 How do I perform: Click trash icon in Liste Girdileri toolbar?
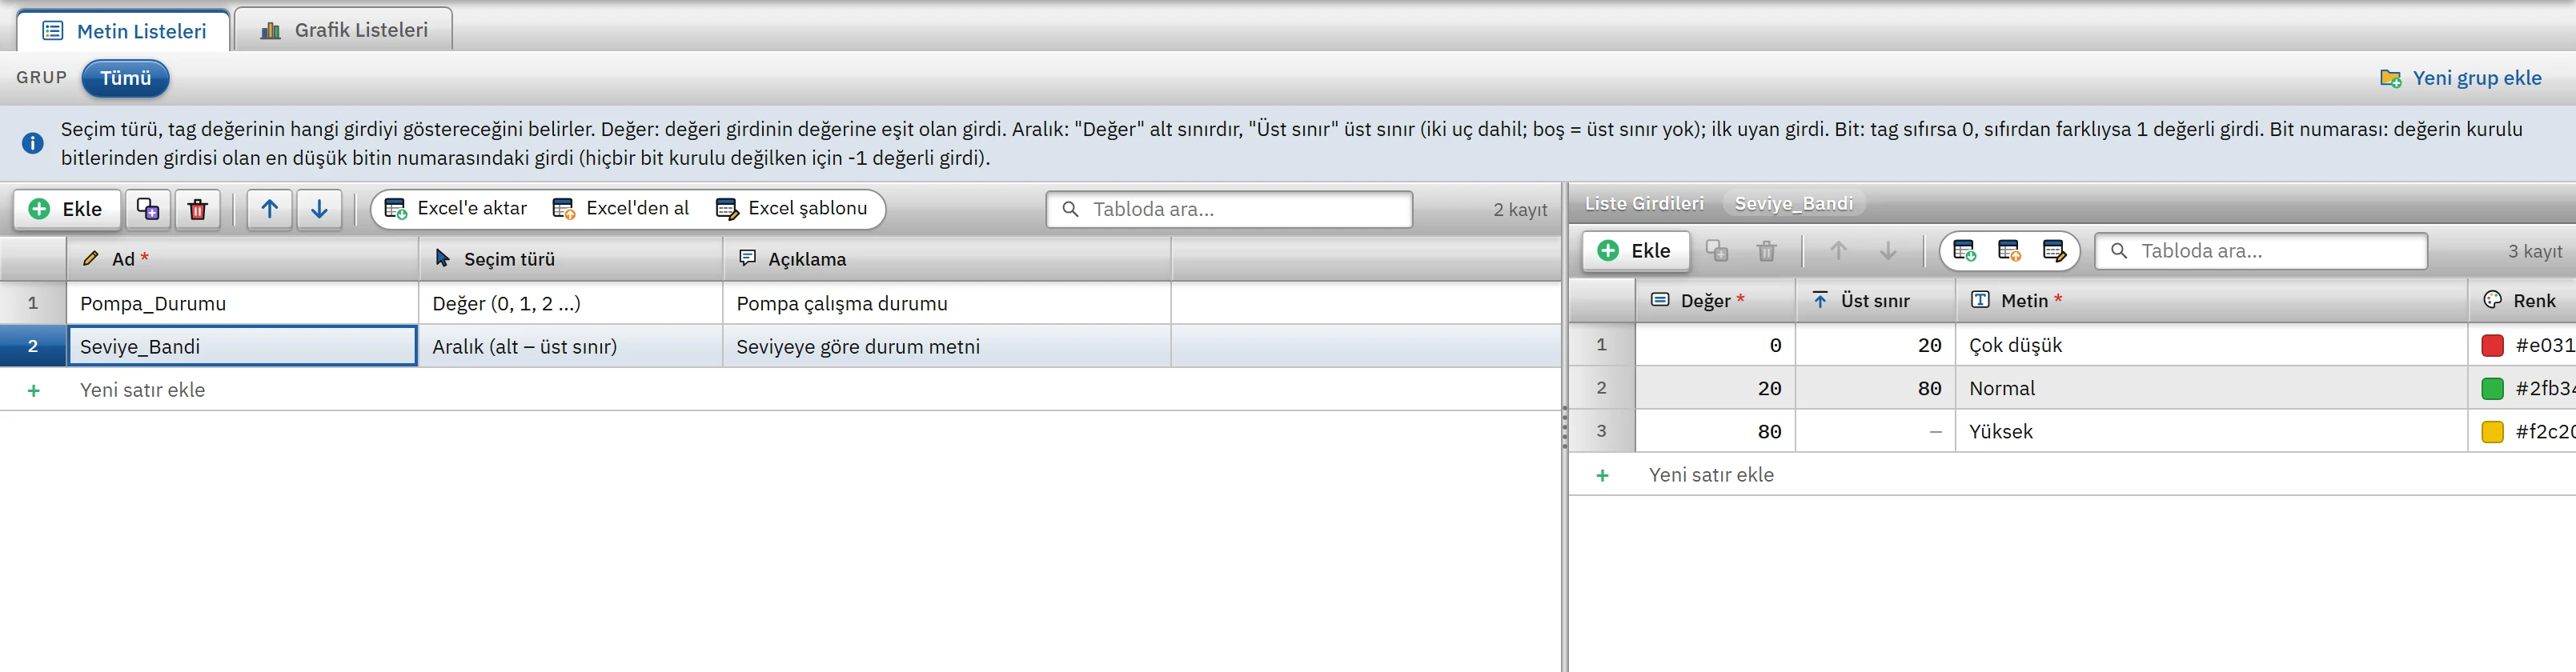pyautogui.click(x=1767, y=251)
